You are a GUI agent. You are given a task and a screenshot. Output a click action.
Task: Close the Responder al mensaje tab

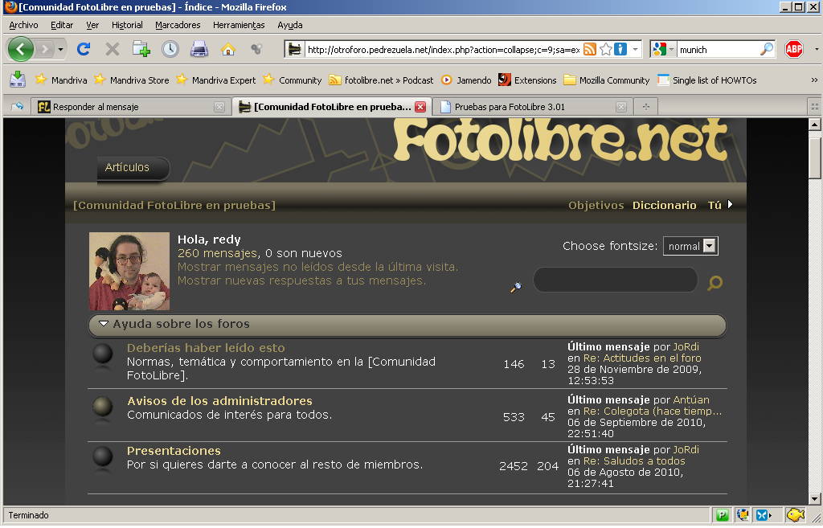[x=219, y=107]
